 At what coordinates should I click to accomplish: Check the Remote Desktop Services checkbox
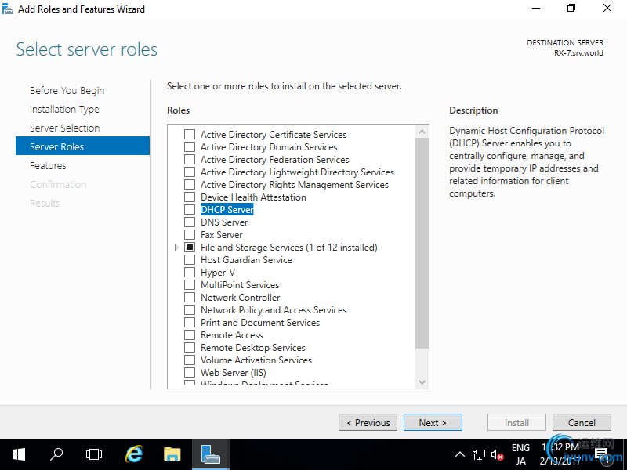[190, 347]
